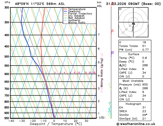Click the -40 temperature axis label
This screenshot has width=163, height=126.
click(x=11, y=121)
